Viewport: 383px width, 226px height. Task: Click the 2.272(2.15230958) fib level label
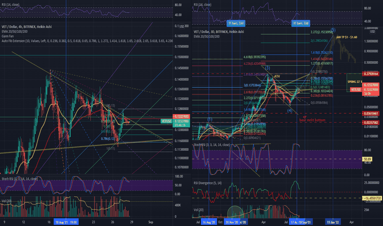322,32
